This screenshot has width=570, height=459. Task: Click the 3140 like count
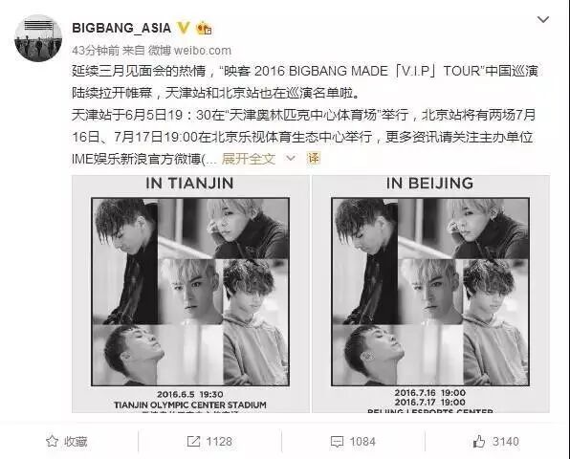tap(506, 442)
